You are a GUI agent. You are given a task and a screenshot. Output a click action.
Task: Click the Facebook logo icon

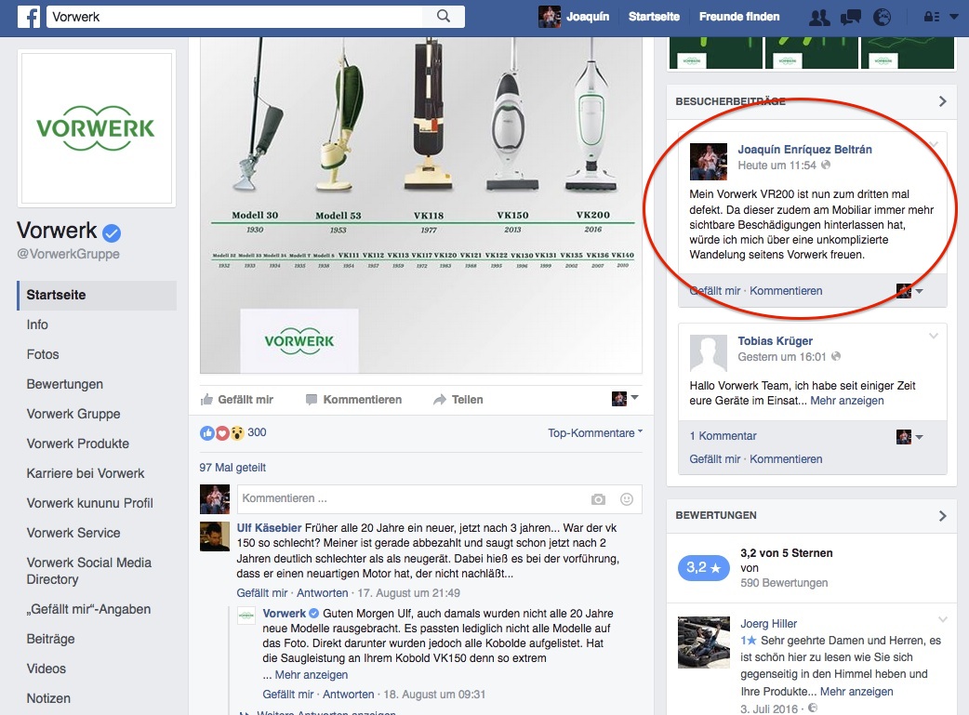click(29, 17)
